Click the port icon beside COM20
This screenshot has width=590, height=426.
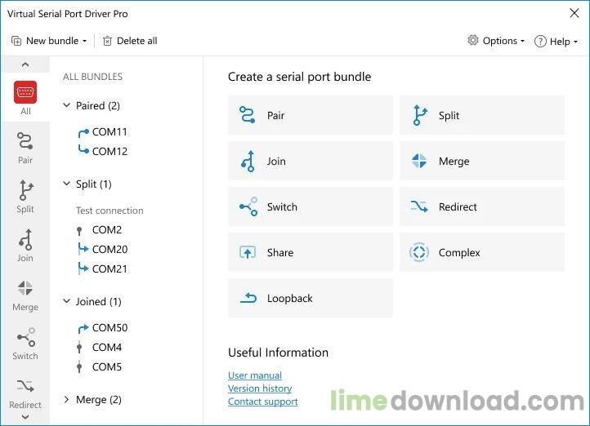click(x=83, y=249)
